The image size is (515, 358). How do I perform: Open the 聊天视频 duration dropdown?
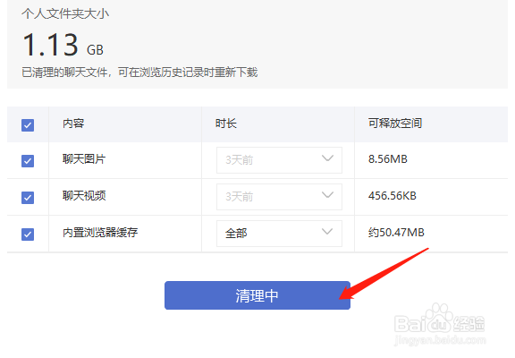click(279, 197)
